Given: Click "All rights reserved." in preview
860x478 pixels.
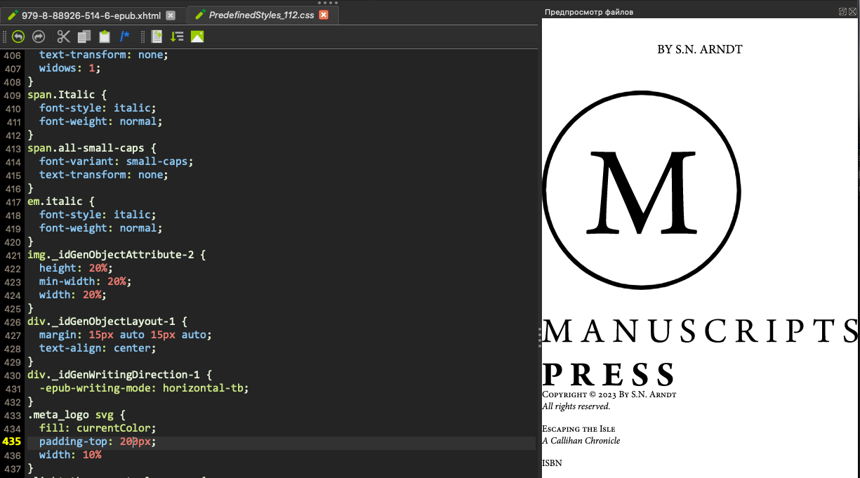Looking at the screenshot, I should point(576,406).
